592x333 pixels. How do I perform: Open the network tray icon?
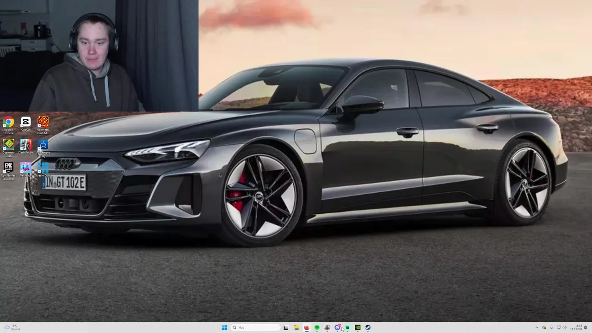coord(559,327)
